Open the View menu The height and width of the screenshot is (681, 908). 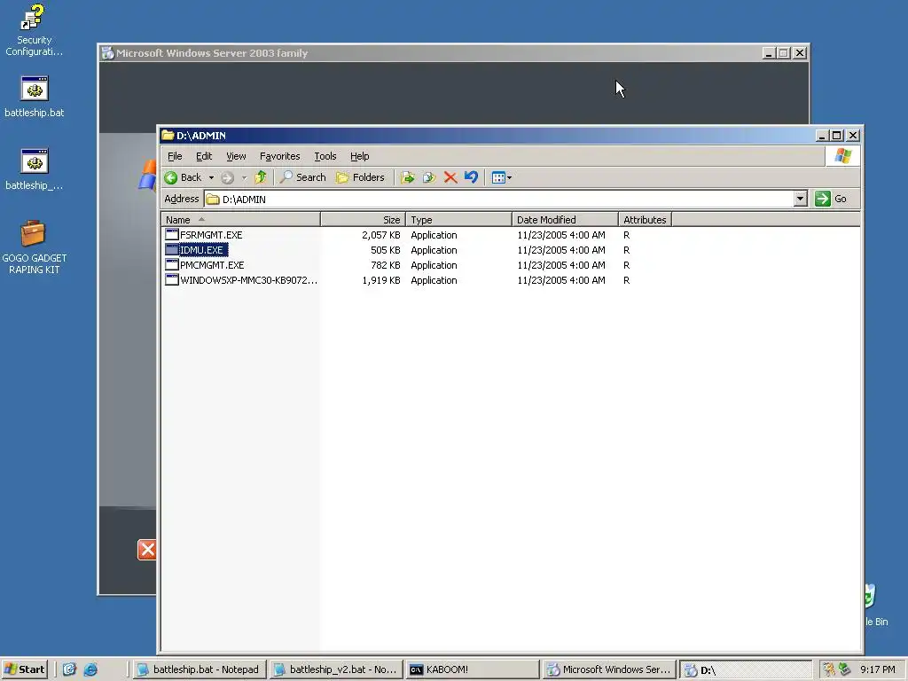tap(236, 156)
